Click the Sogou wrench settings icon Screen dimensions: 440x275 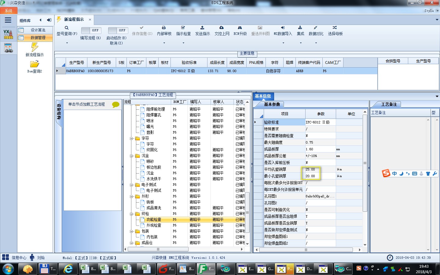click(x=435, y=174)
